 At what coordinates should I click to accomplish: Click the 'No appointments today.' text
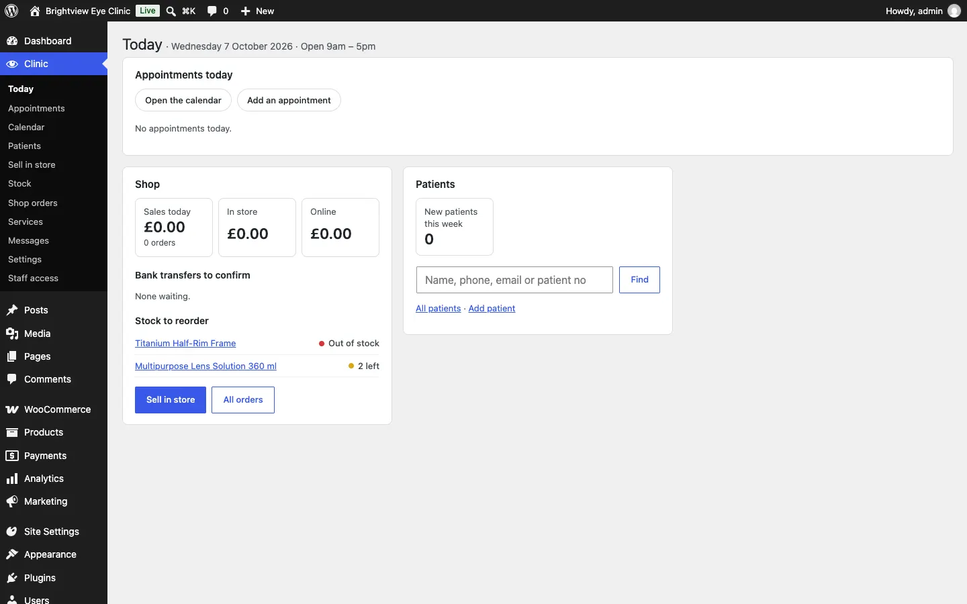183,128
